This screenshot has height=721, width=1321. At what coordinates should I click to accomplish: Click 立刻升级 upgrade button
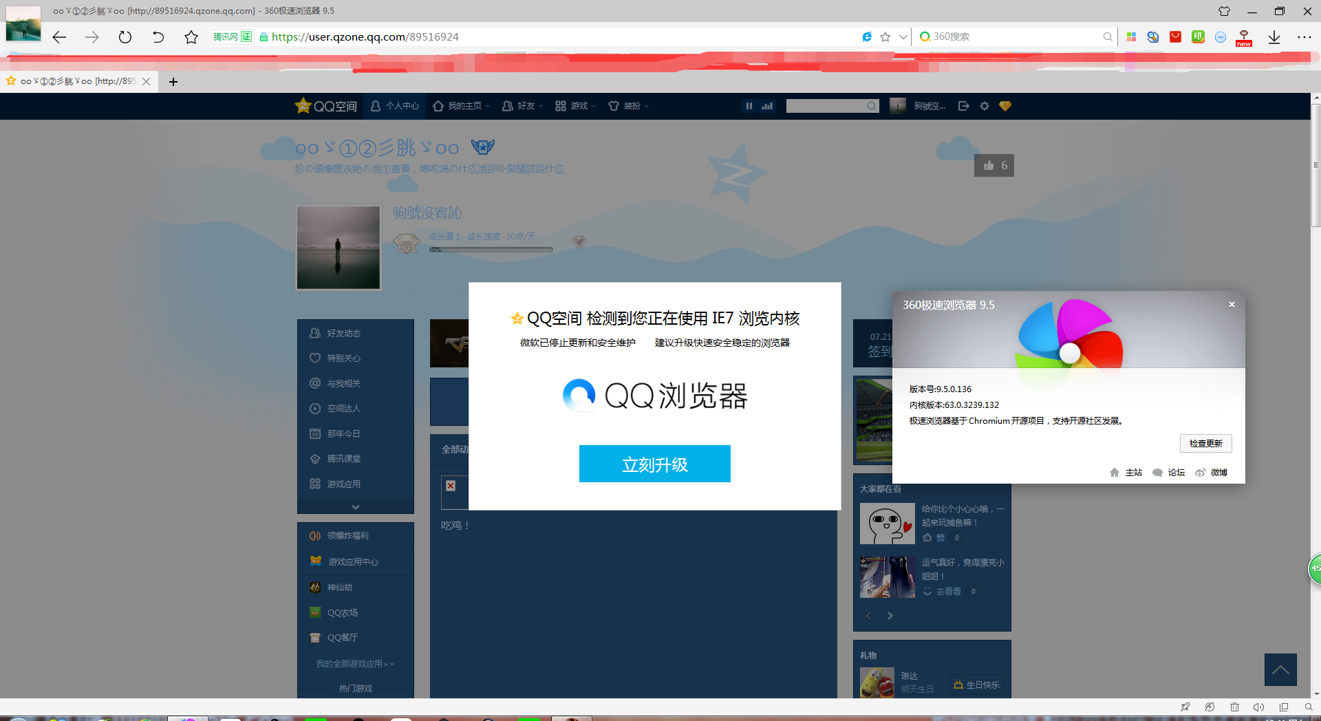tap(655, 464)
